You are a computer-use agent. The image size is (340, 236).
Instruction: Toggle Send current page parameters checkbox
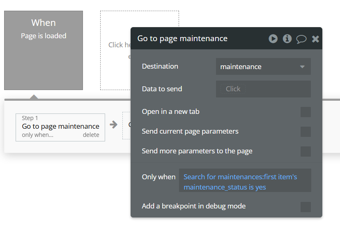[306, 132]
